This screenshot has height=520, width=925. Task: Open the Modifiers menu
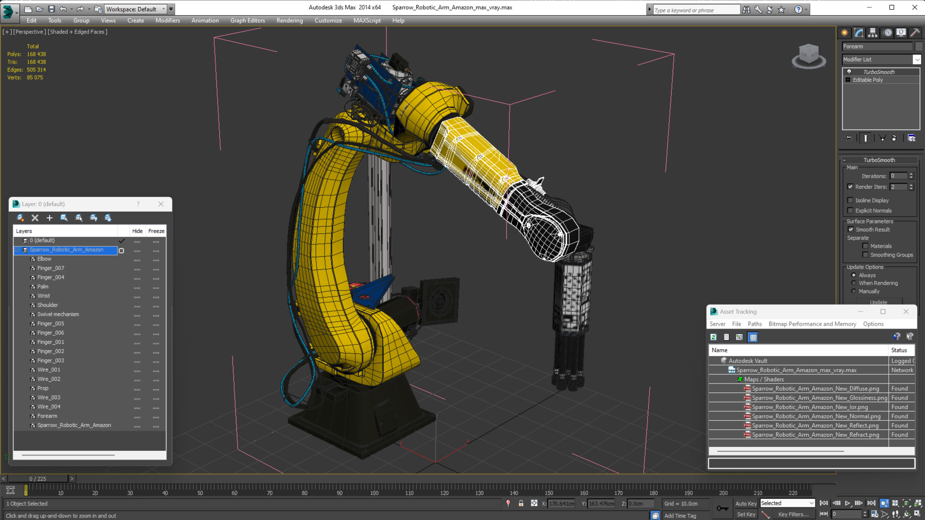click(x=168, y=20)
